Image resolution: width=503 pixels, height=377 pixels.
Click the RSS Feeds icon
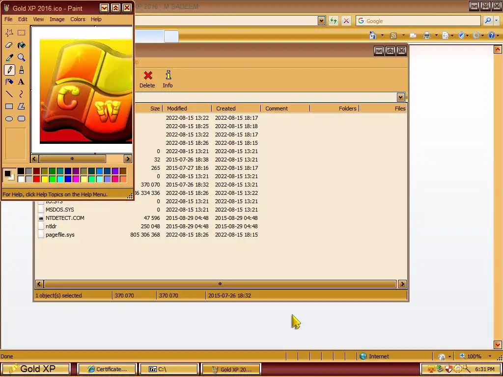coord(393,35)
